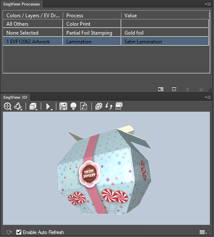Toggle the light bulb lighting icon

[73, 106]
